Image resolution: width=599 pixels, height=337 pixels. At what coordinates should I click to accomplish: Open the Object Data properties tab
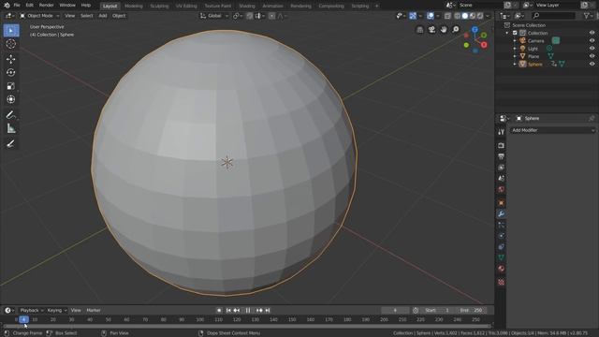click(x=502, y=257)
